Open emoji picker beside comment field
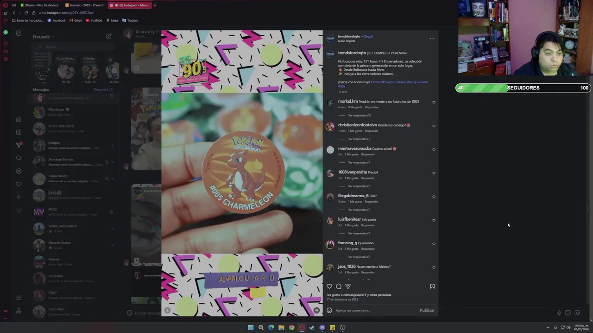 pyautogui.click(x=329, y=310)
